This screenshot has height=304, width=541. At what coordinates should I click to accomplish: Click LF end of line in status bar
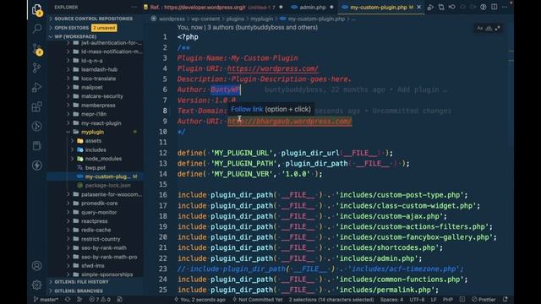click(x=434, y=300)
